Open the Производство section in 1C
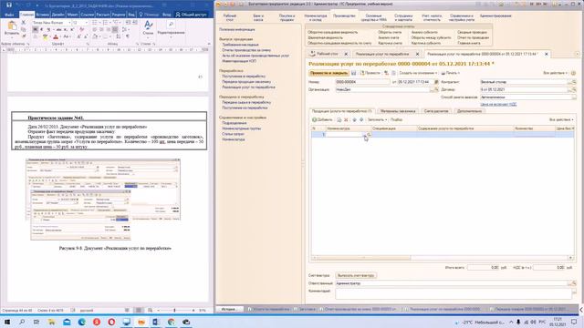Viewport: 584px width, 328px height. 344,16
